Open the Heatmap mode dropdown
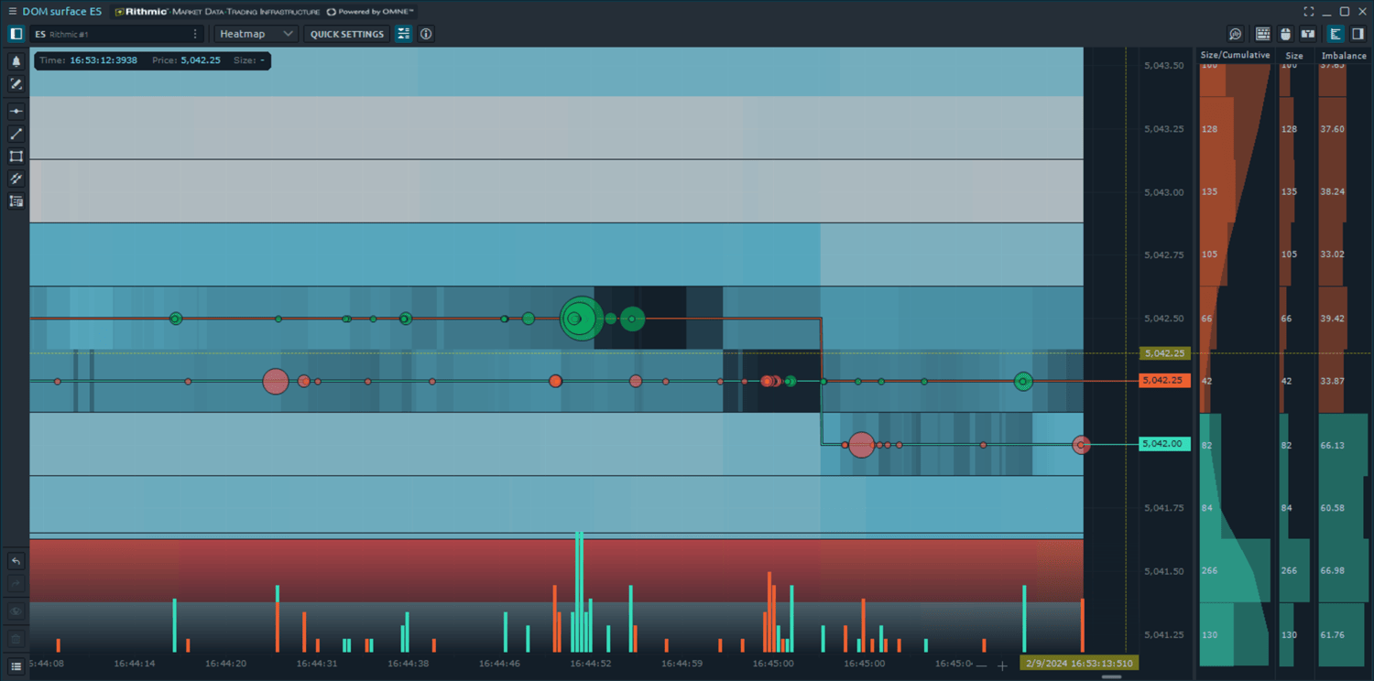1374x681 pixels. pos(256,34)
